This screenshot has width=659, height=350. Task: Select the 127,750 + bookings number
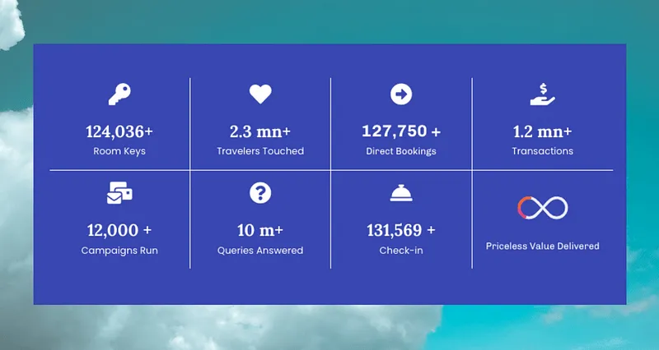click(401, 131)
